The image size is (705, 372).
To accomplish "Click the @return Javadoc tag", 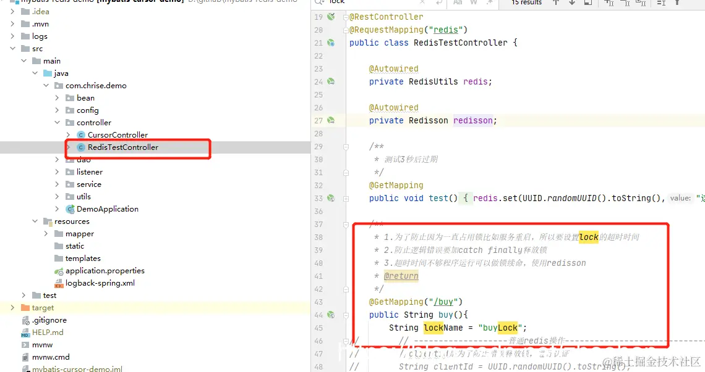I will [x=401, y=276].
